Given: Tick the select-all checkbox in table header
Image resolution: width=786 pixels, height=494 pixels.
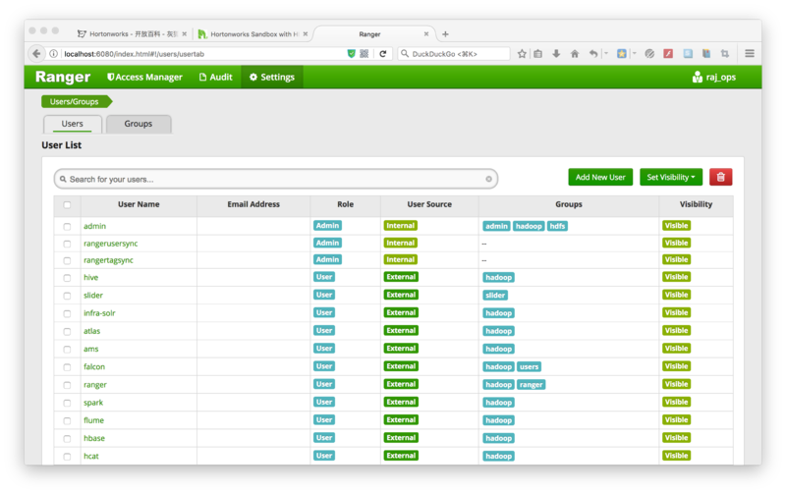Looking at the screenshot, I should (67, 205).
